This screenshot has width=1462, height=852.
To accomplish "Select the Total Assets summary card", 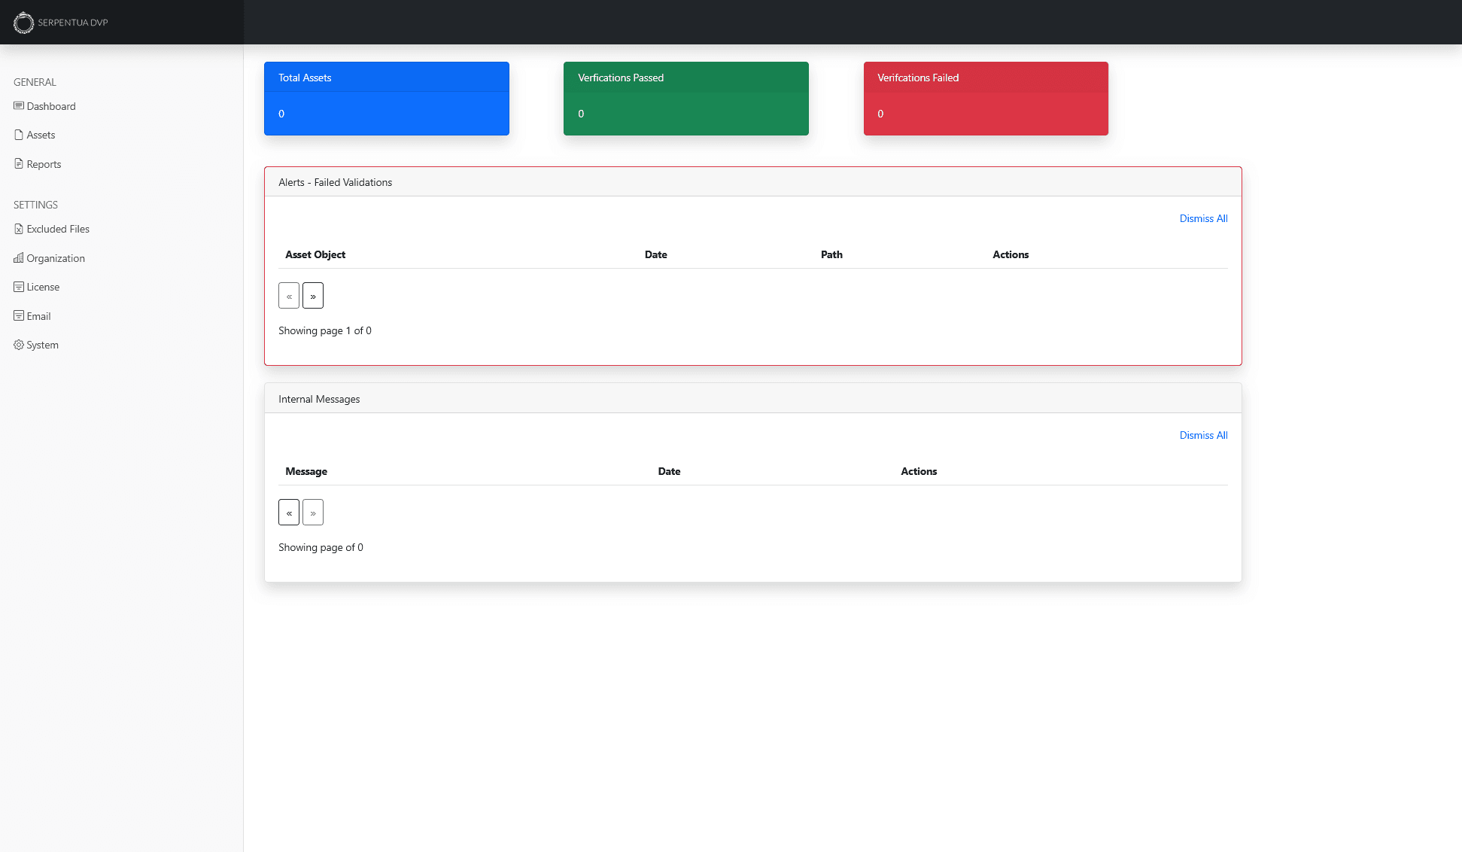I will (x=386, y=98).
